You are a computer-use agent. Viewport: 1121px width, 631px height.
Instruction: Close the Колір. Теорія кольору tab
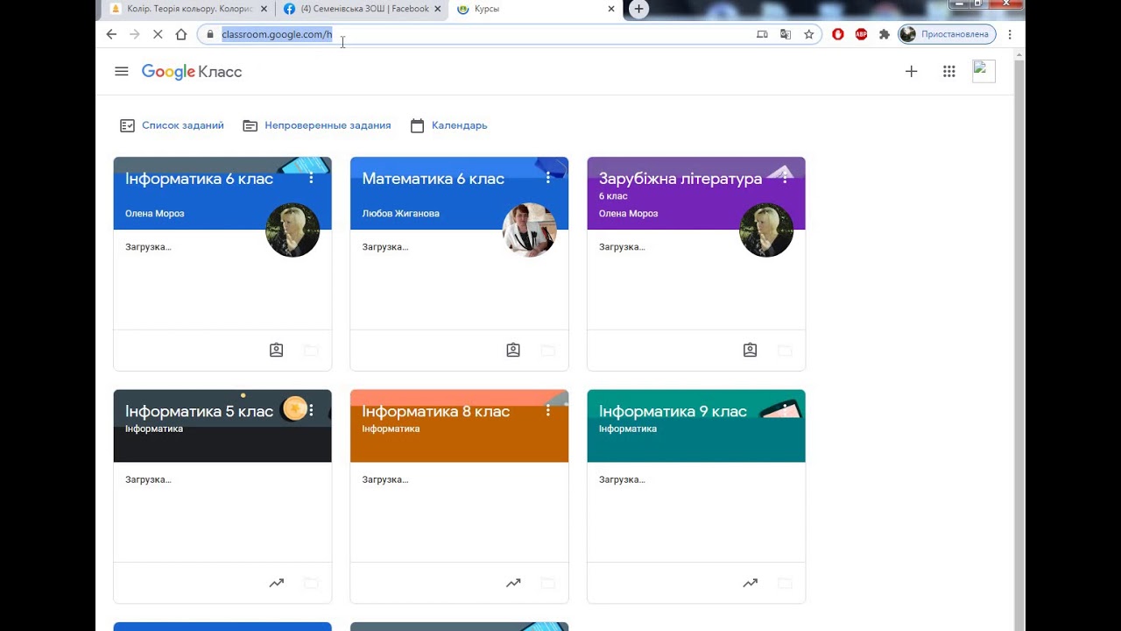(264, 9)
